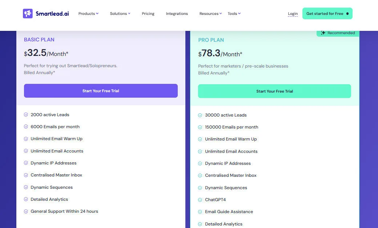Click the checkmark beside 2000 active Leads
Image resolution: width=378 pixels, height=228 pixels.
26,114
